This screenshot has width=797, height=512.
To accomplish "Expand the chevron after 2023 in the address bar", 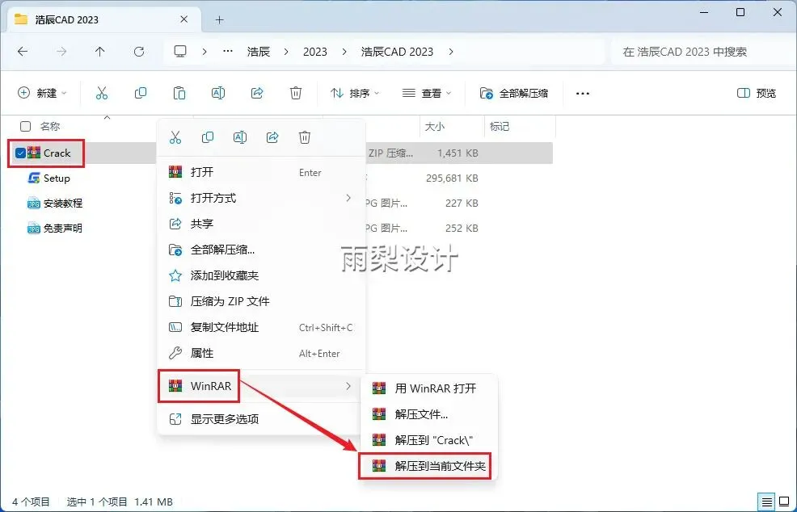I will click(x=344, y=52).
